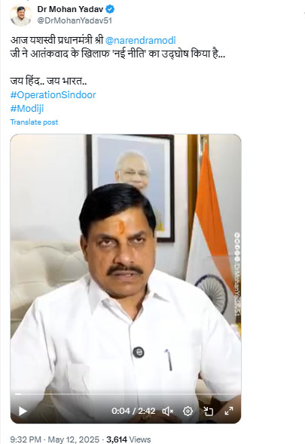Play the video with the play button
Image resolution: width=305 pixels, height=444 pixels.
click(x=23, y=411)
